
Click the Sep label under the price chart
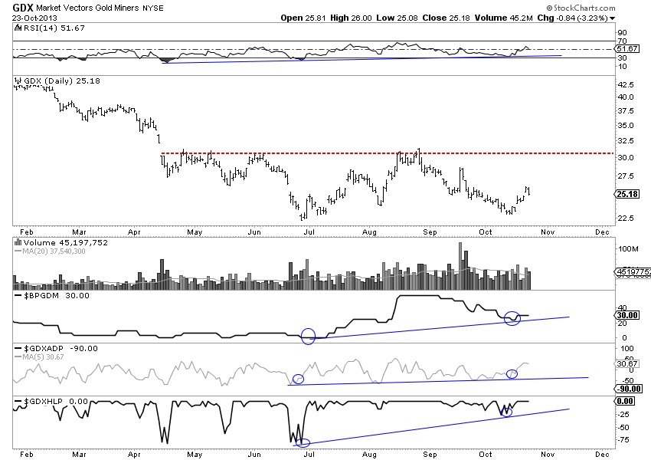(430, 232)
